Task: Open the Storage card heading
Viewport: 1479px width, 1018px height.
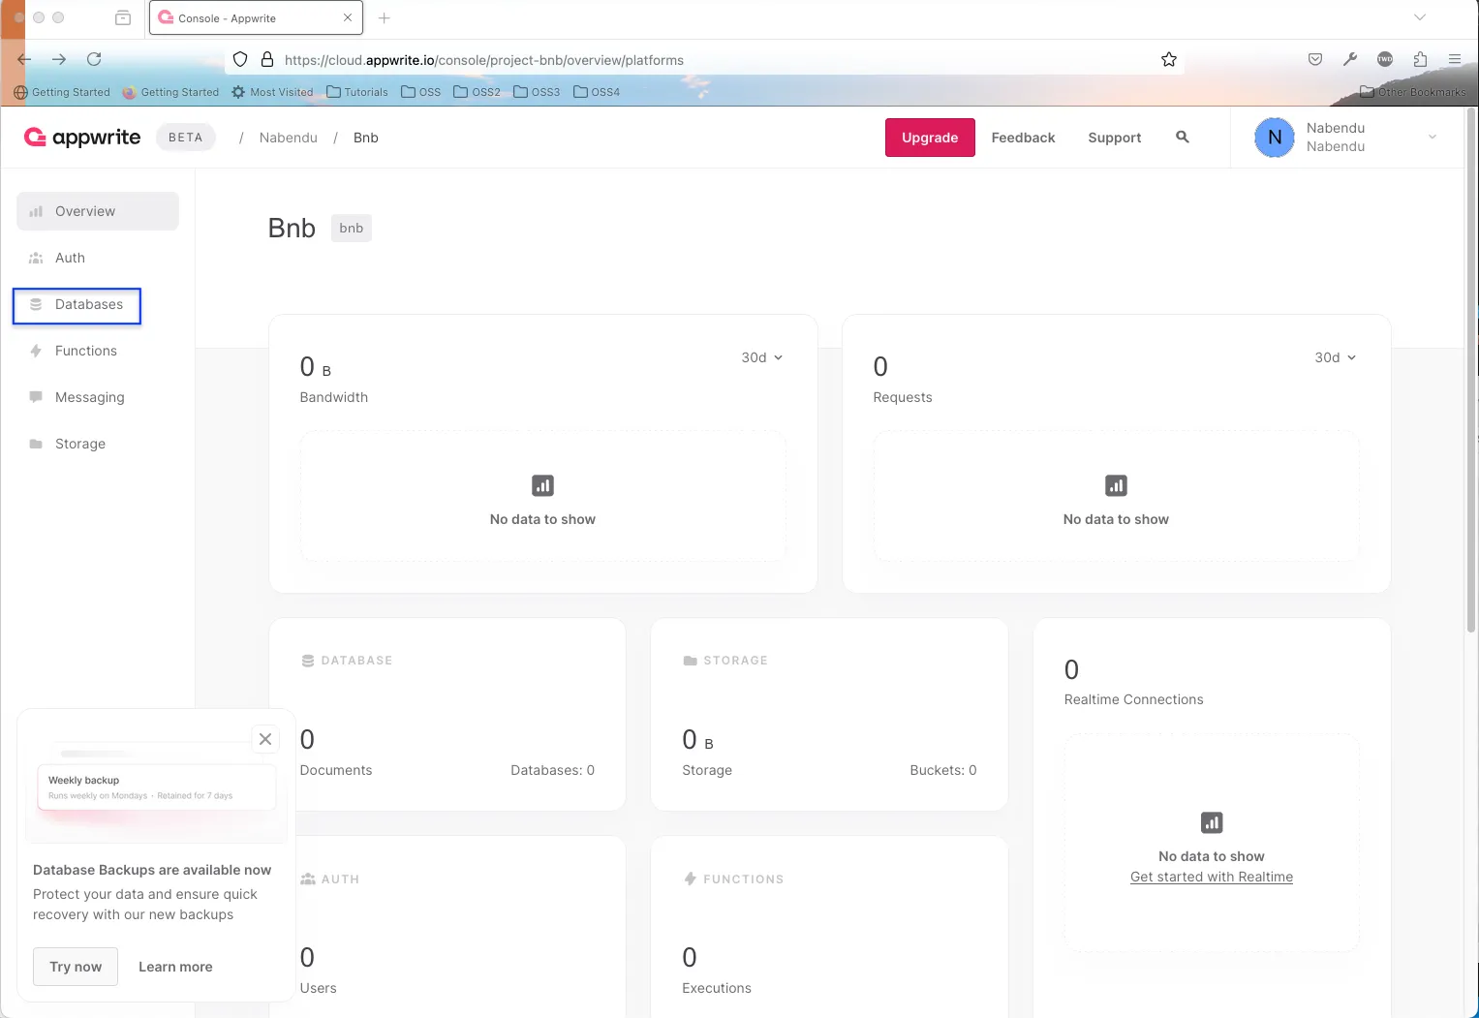Action: [725, 661]
